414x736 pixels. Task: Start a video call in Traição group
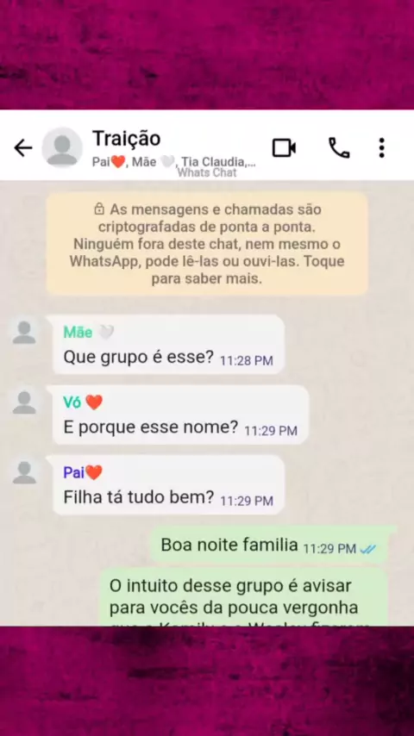284,148
